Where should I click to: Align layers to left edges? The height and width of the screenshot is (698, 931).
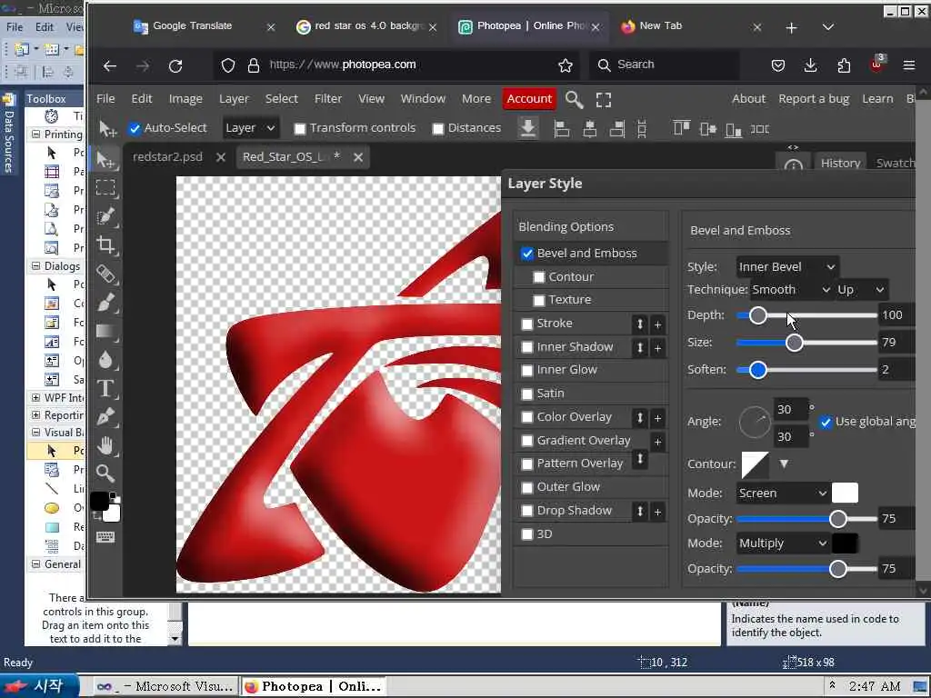pos(561,128)
